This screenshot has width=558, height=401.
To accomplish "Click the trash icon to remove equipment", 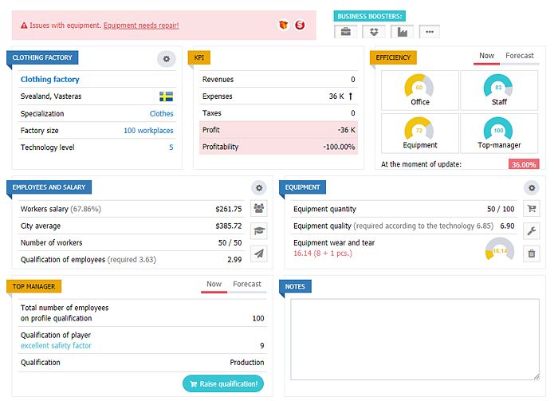I will (x=532, y=254).
